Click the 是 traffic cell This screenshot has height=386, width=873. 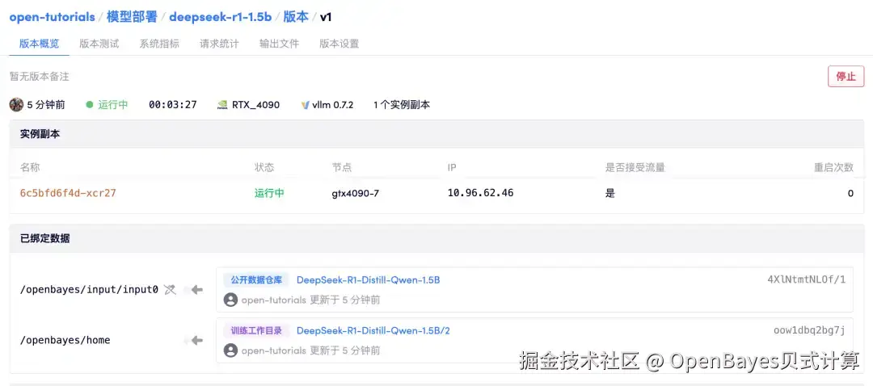point(610,193)
